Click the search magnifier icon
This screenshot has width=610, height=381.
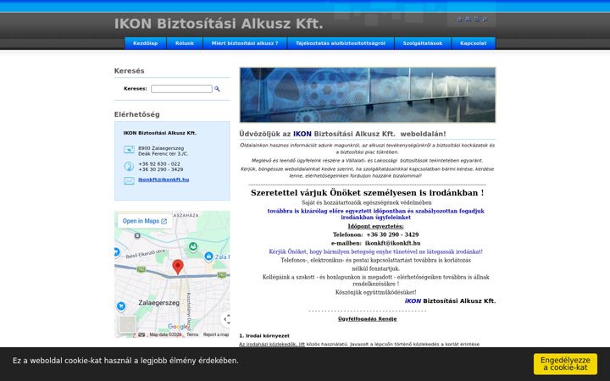click(217, 89)
